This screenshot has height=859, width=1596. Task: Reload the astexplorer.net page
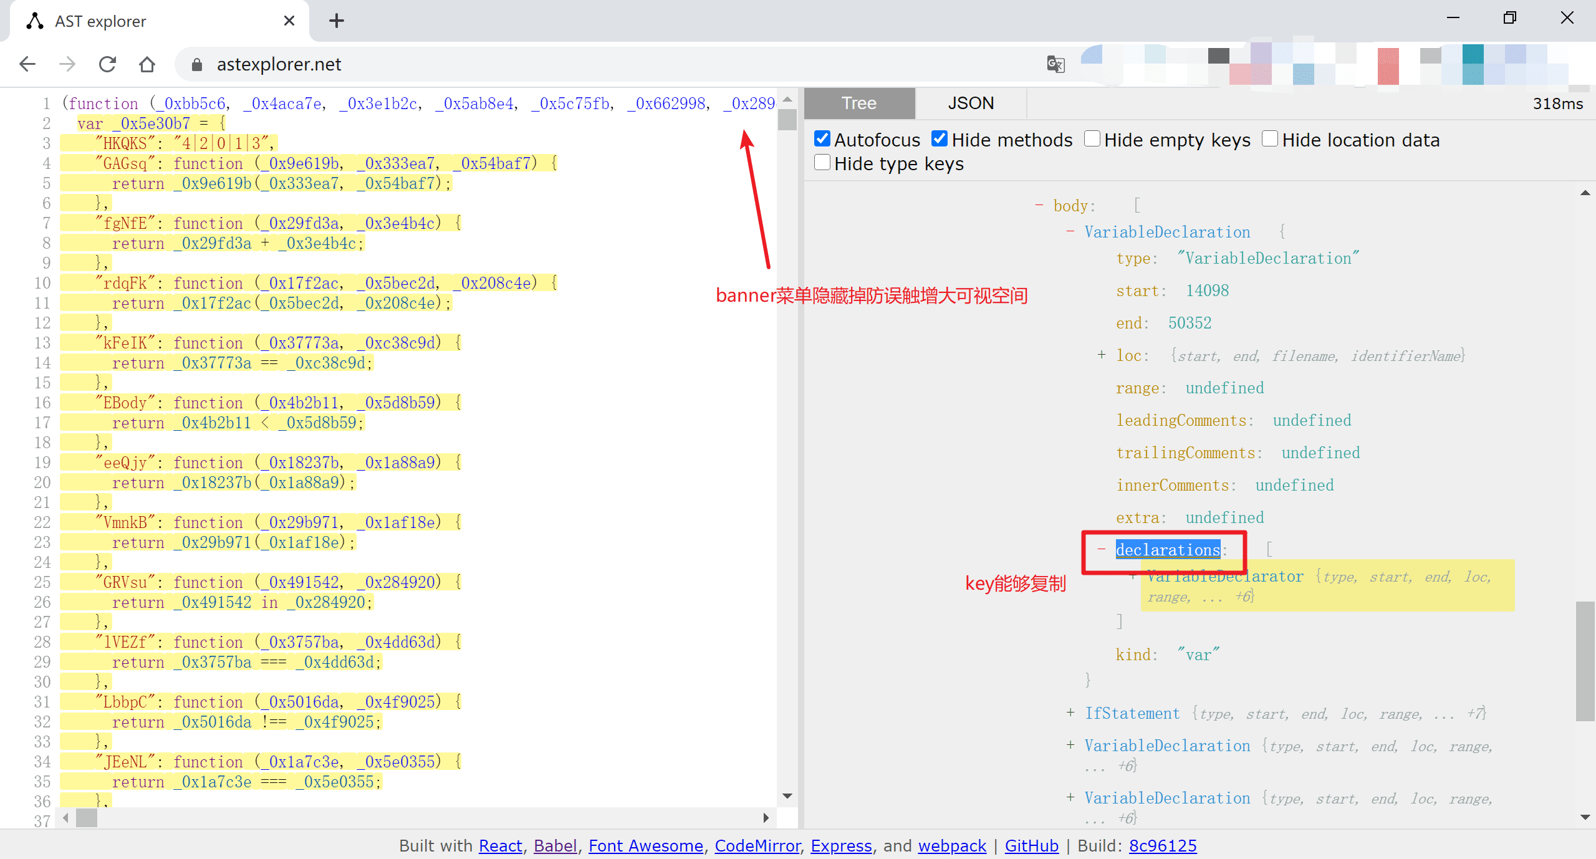(107, 64)
